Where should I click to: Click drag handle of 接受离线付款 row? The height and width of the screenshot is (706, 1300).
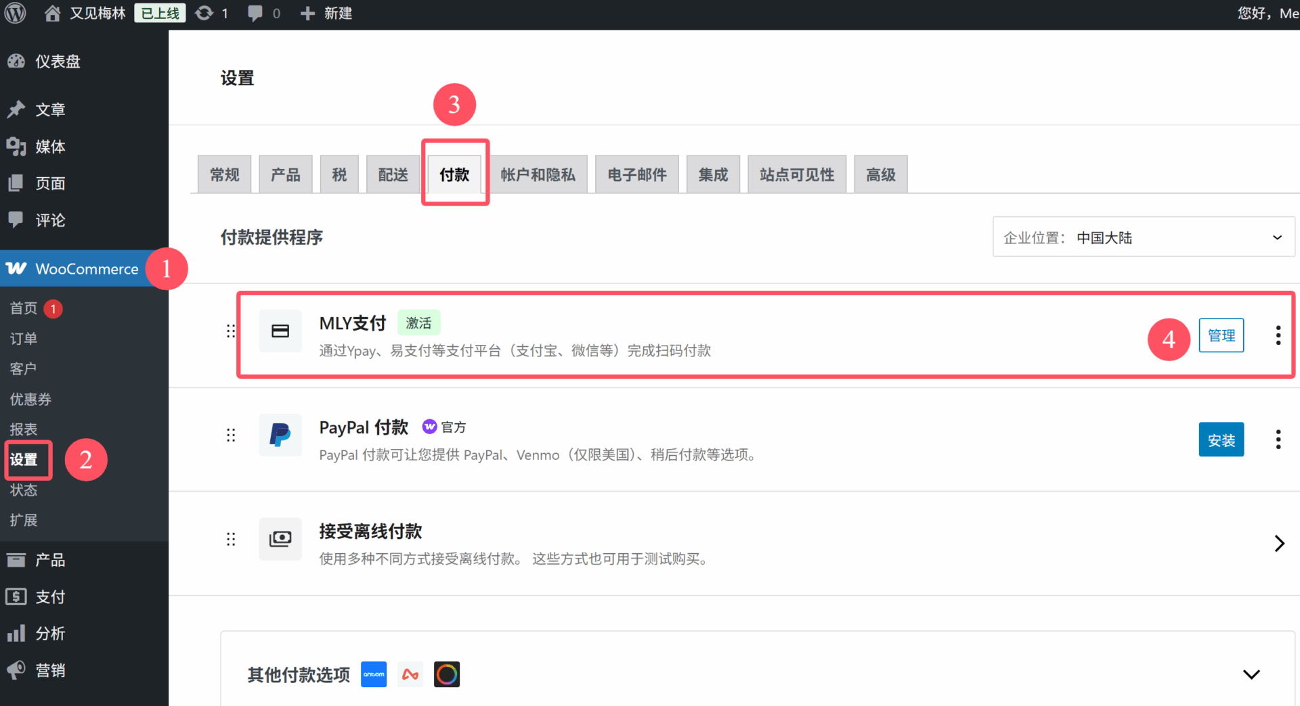231,539
